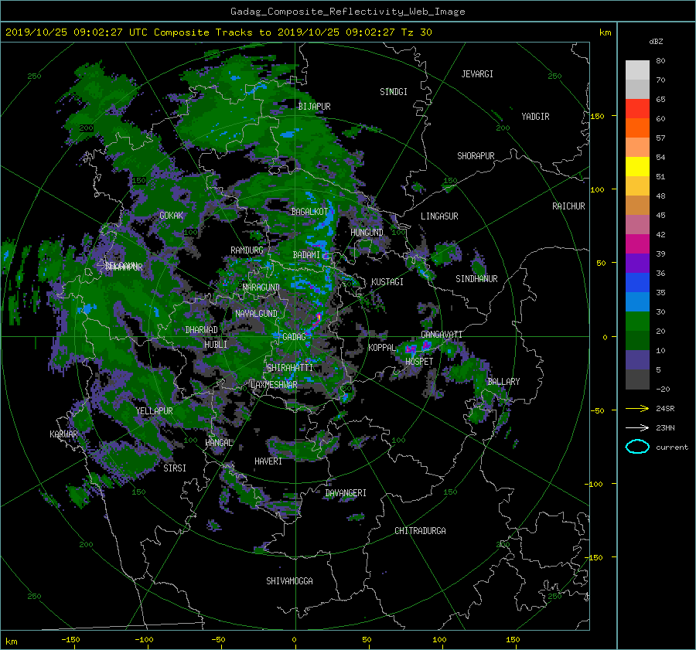Click the GANGAVATI city label
Image resolution: width=696 pixels, height=650 pixels.
[442, 334]
